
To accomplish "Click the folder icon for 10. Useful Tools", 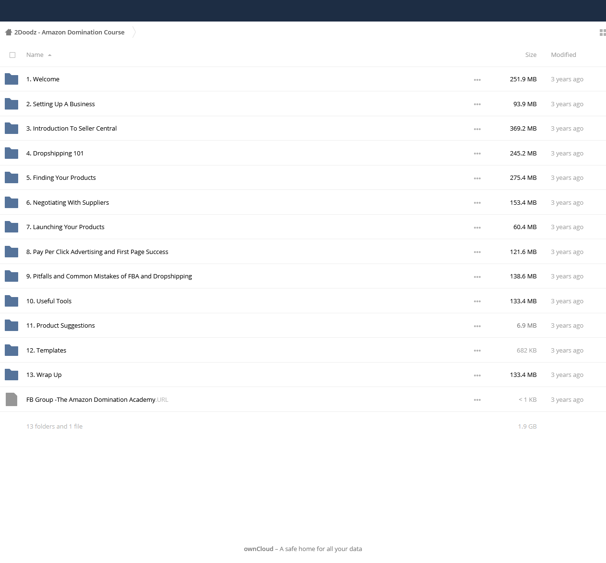I will coord(11,301).
